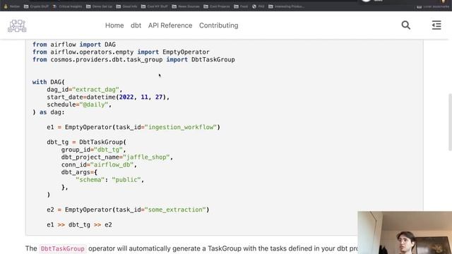
Task: Open the News Sources bookmark folder
Action: click(186, 6)
